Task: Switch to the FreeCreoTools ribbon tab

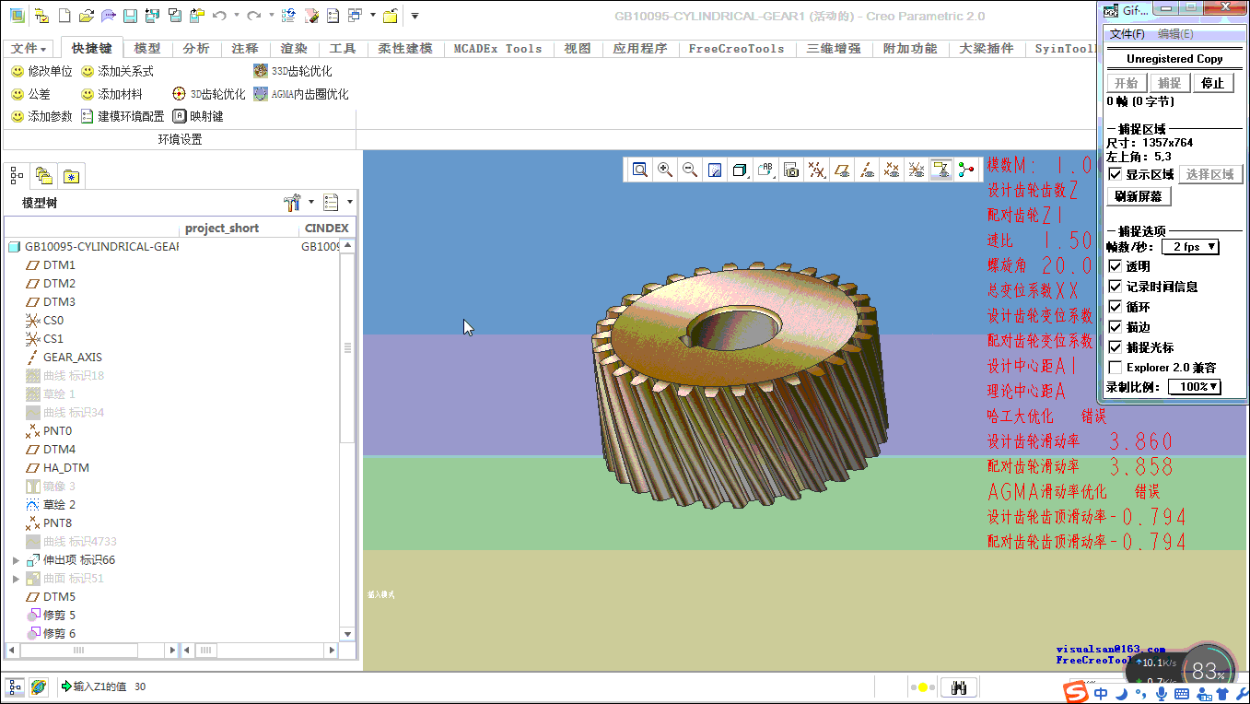Action: point(737,49)
